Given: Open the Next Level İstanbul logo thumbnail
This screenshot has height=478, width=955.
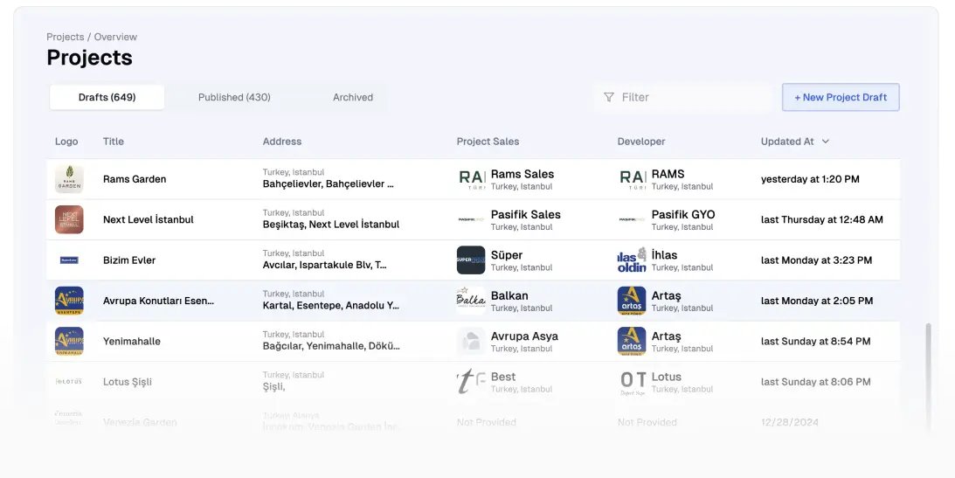Looking at the screenshot, I should [69, 220].
